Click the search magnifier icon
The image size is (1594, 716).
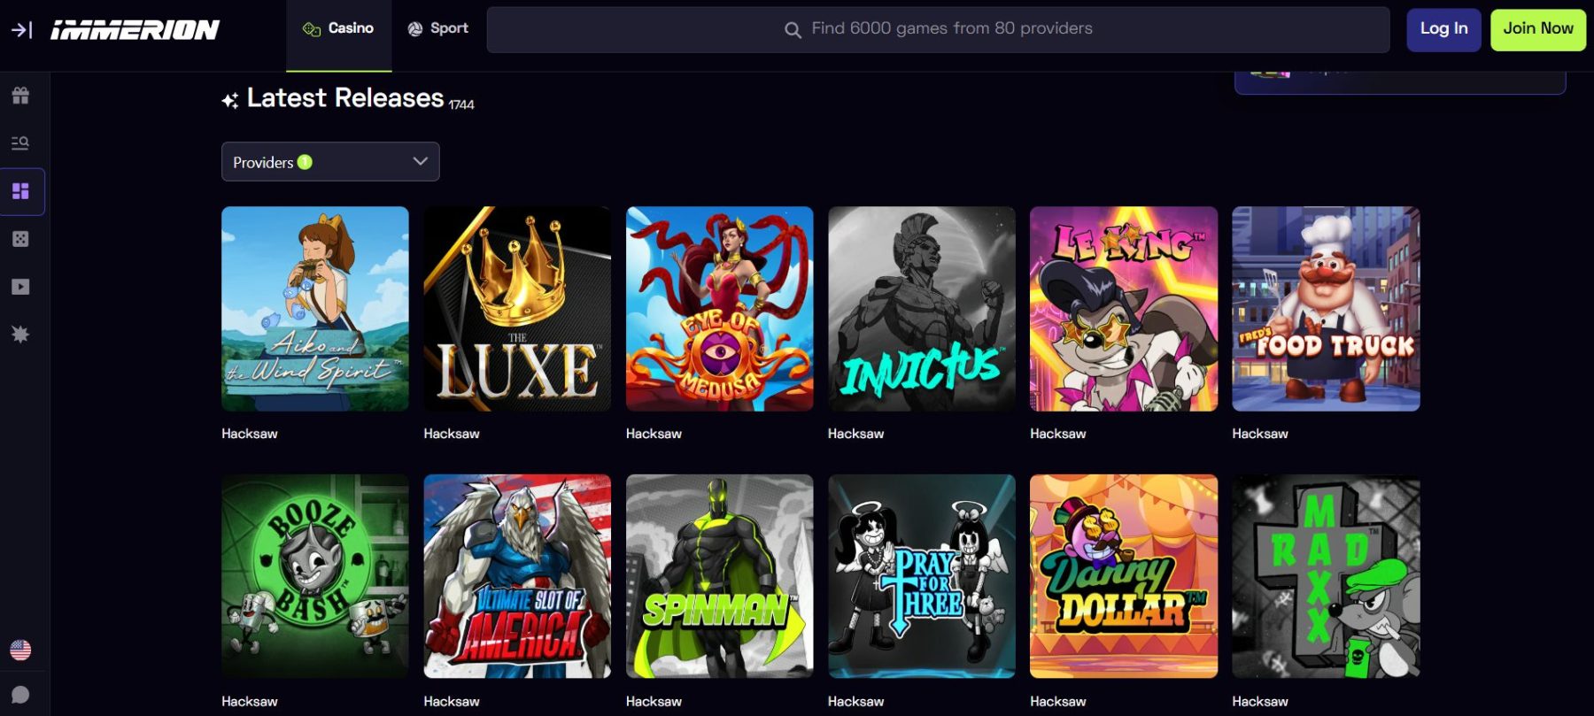(x=793, y=30)
